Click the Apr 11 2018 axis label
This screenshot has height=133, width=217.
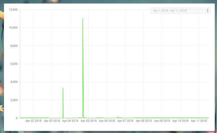199,121
